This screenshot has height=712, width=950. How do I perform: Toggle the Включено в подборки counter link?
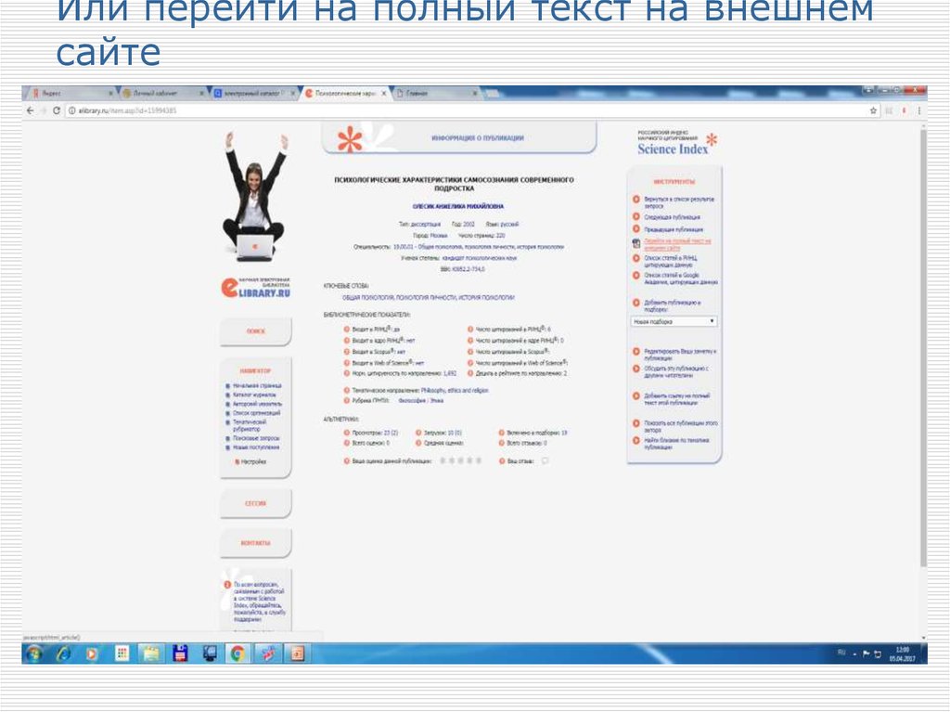point(538,432)
